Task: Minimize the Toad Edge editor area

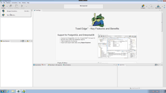Action: (160, 10)
